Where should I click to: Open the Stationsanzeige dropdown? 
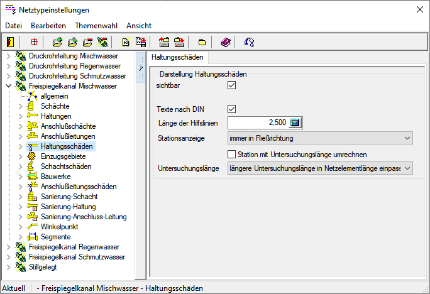(x=407, y=138)
